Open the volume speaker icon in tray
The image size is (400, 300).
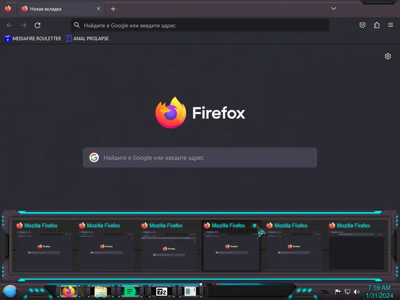coord(357,291)
